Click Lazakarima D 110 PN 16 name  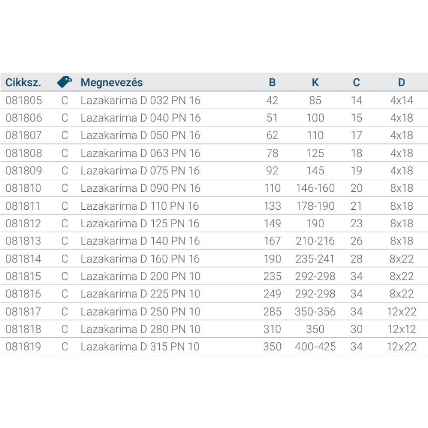140,206
